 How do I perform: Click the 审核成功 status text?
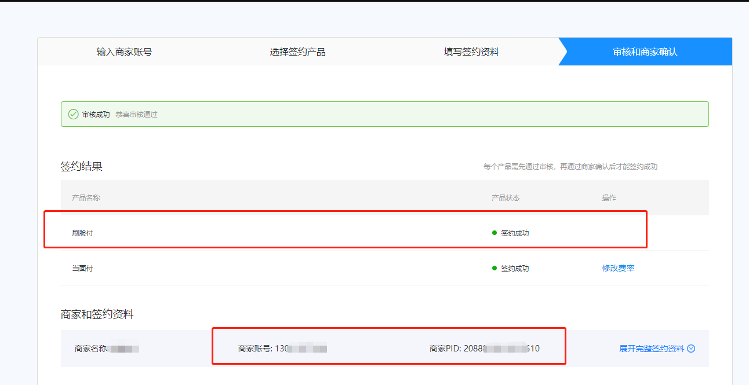tap(96, 115)
